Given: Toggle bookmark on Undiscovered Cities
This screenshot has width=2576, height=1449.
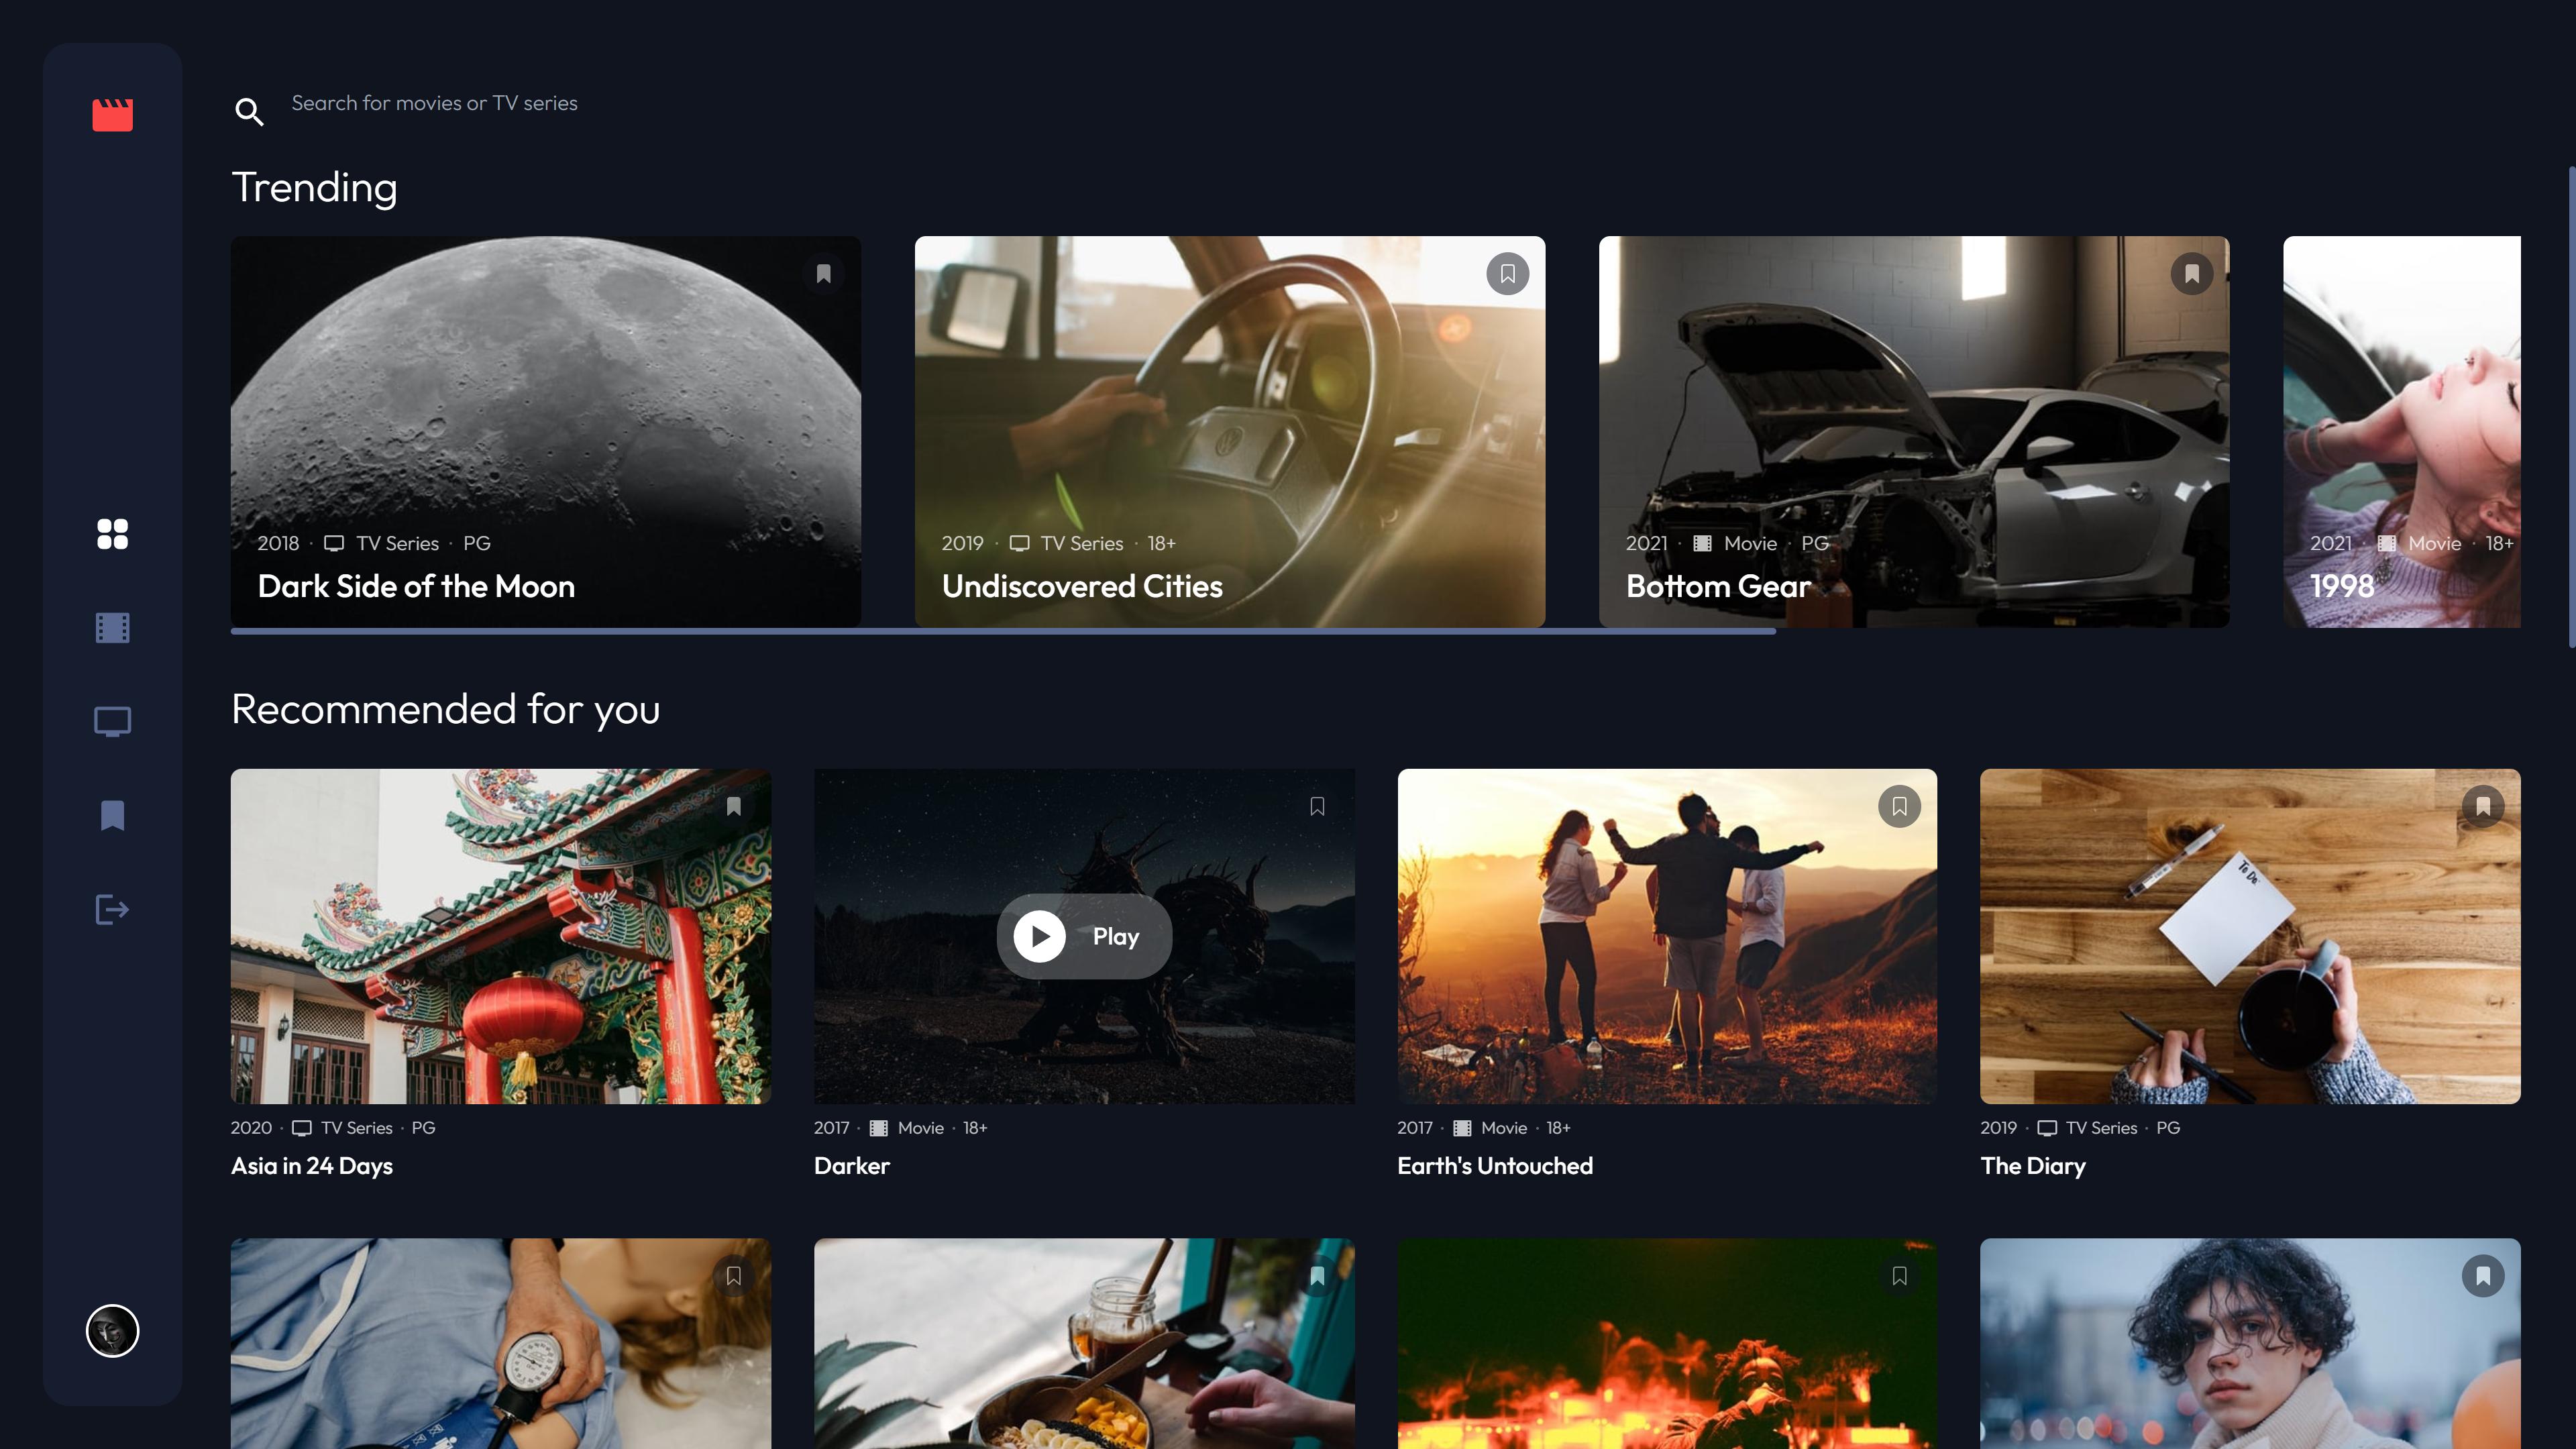Looking at the screenshot, I should point(1507,274).
